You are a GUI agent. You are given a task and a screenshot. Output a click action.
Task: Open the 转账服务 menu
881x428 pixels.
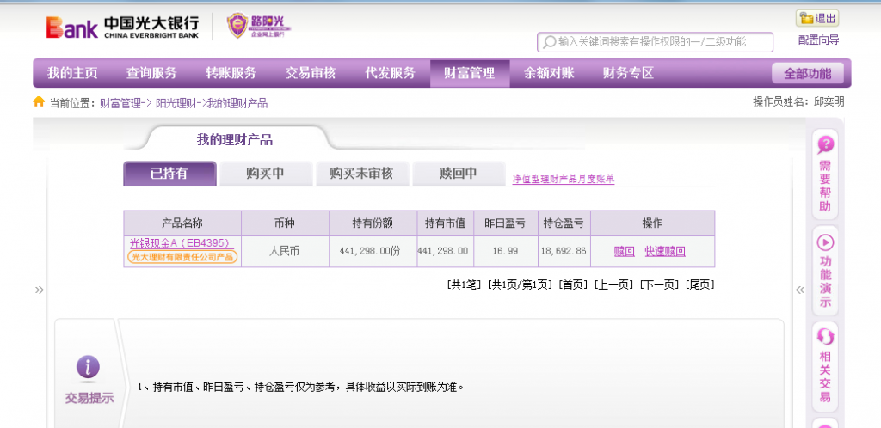point(231,73)
